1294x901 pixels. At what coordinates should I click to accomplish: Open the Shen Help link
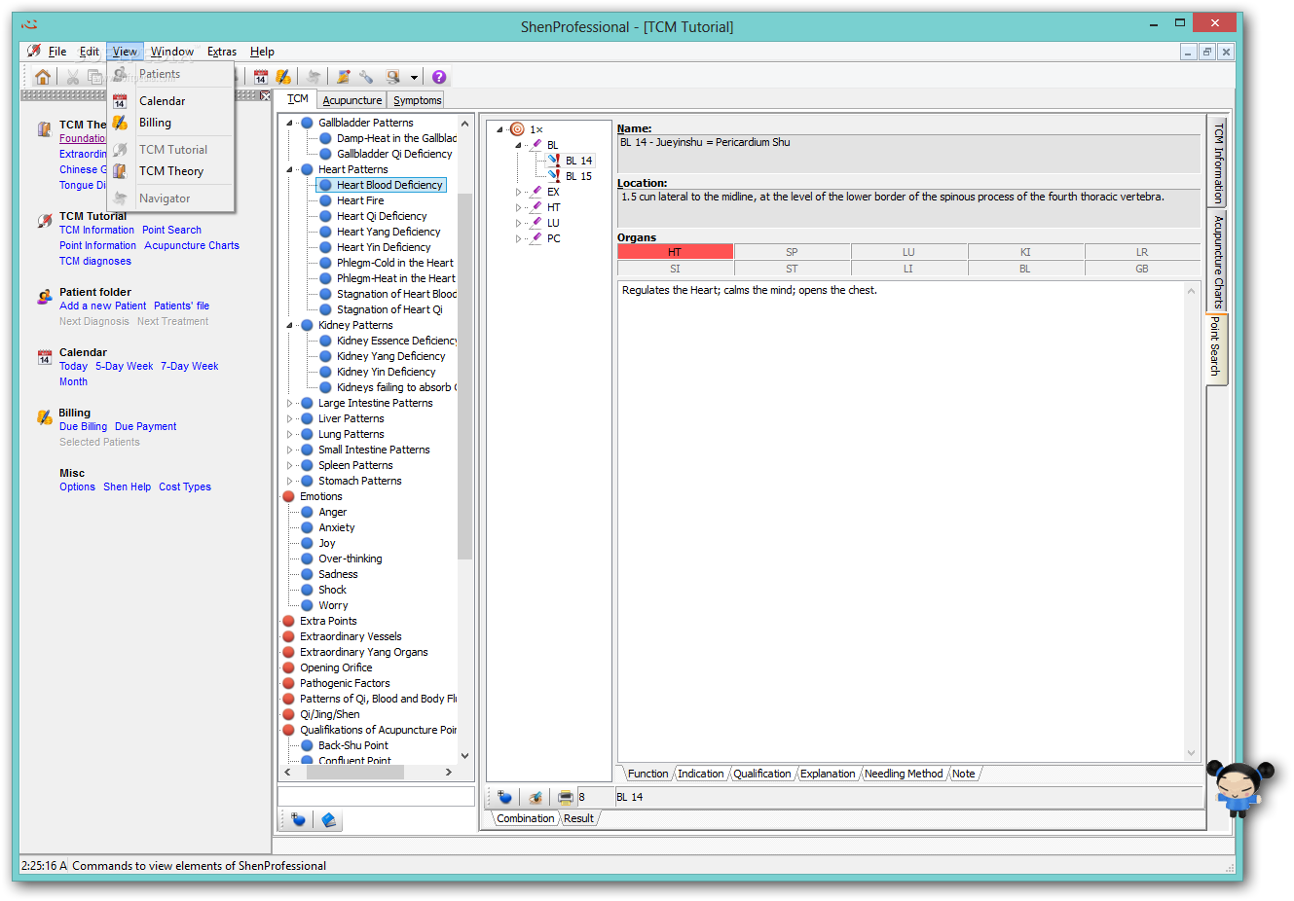(x=128, y=487)
